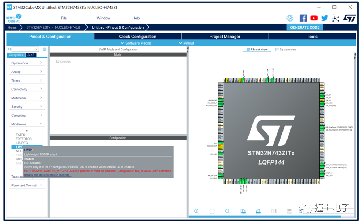
Task: Switch to the Clock Configuration tab
Action: click(x=138, y=37)
